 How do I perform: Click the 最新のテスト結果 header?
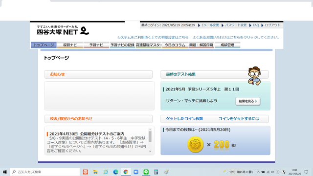215,74
